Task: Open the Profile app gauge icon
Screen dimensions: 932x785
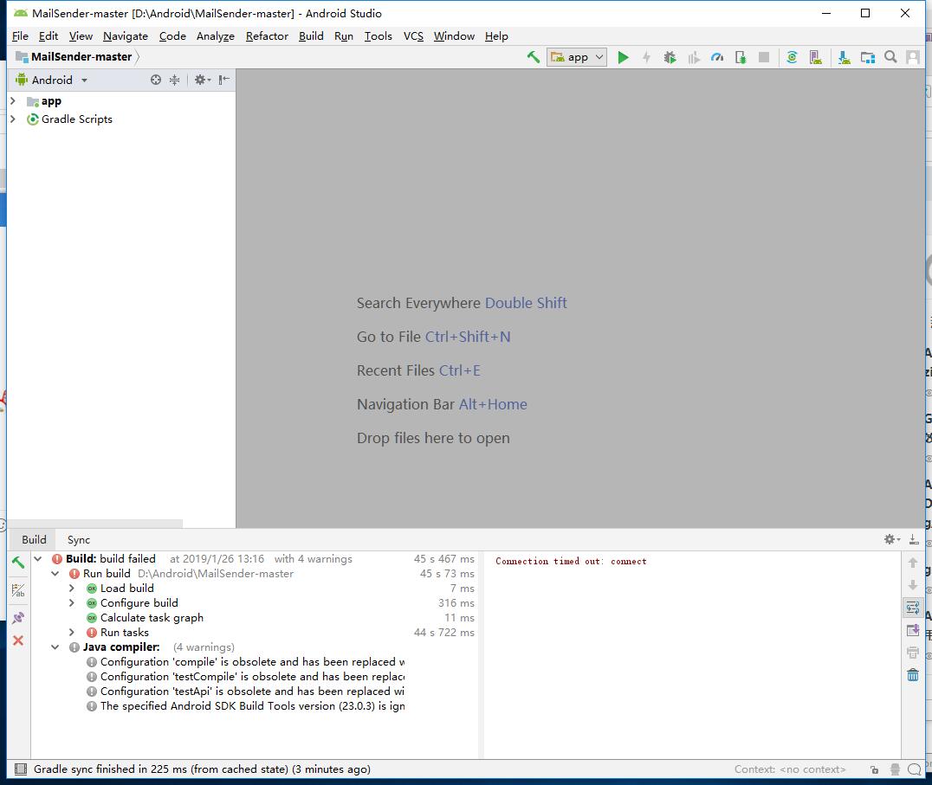Action: point(717,57)
